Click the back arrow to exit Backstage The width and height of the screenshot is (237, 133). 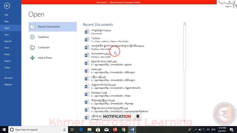click(x=7, y=6)
